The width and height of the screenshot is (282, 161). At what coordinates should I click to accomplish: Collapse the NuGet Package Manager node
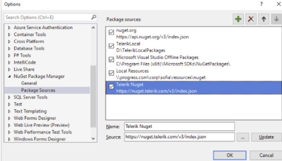tap(9, 76)
